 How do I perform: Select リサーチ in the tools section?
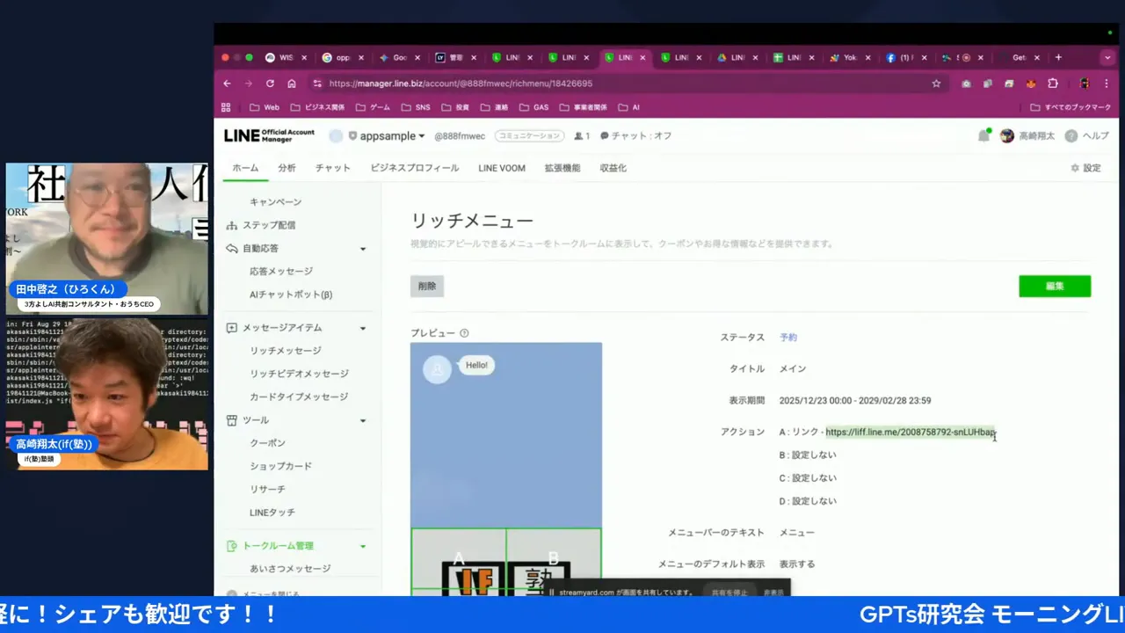point(266,489)
